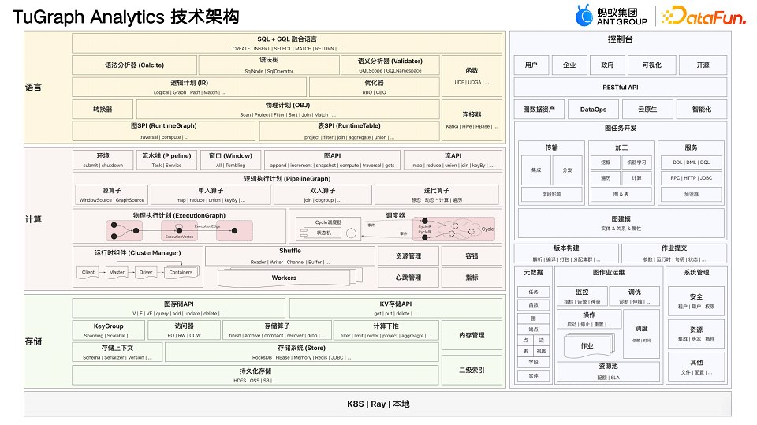The width and height of the screenshot is (757, 425).
Task: Click the Containers stacked box
Action: click(x=181, y=272)
